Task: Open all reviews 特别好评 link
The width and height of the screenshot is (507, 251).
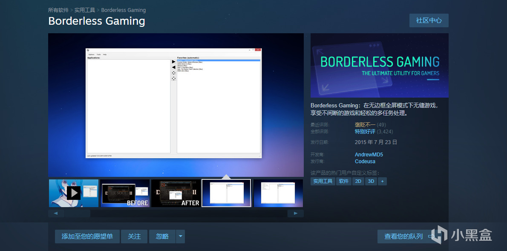Action: pos(365,132)
